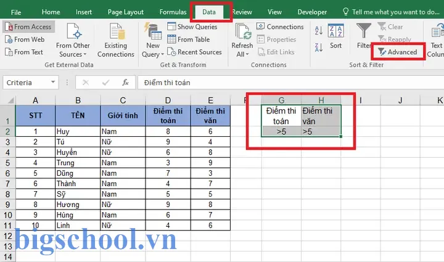Click the formula bar Cancel X

coord(86,83)
